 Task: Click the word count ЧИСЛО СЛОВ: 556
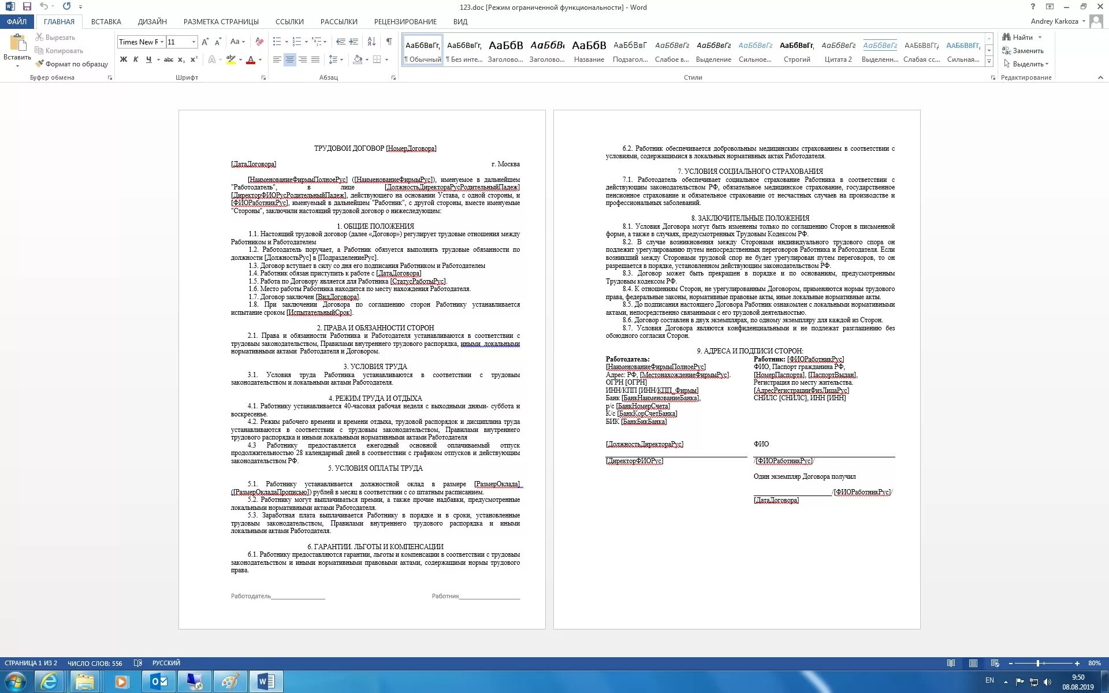click(x=95, y=663)
